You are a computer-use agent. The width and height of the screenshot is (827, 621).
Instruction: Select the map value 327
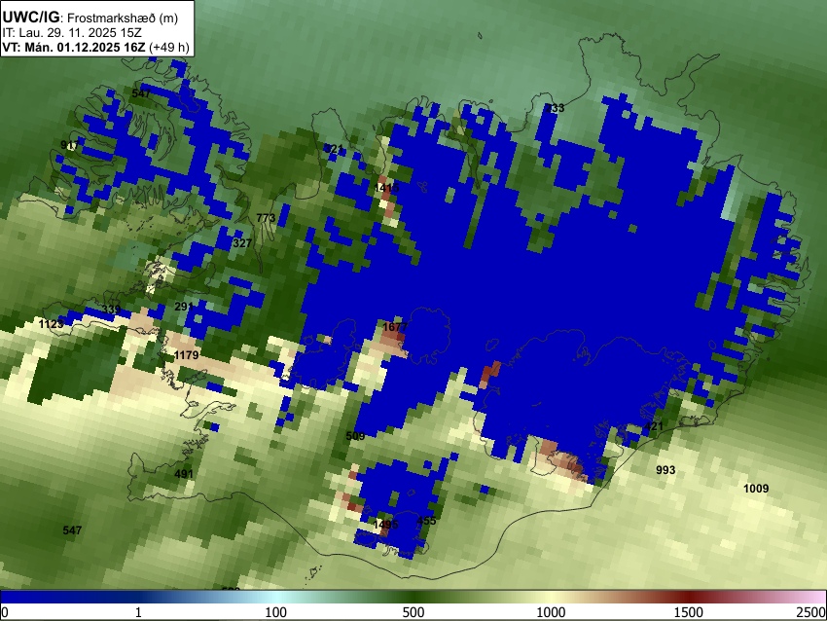click(242, 243)
